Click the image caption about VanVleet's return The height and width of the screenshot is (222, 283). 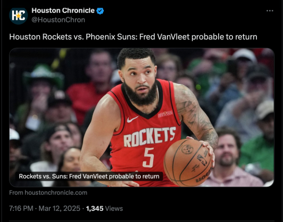tap(89, 176)
